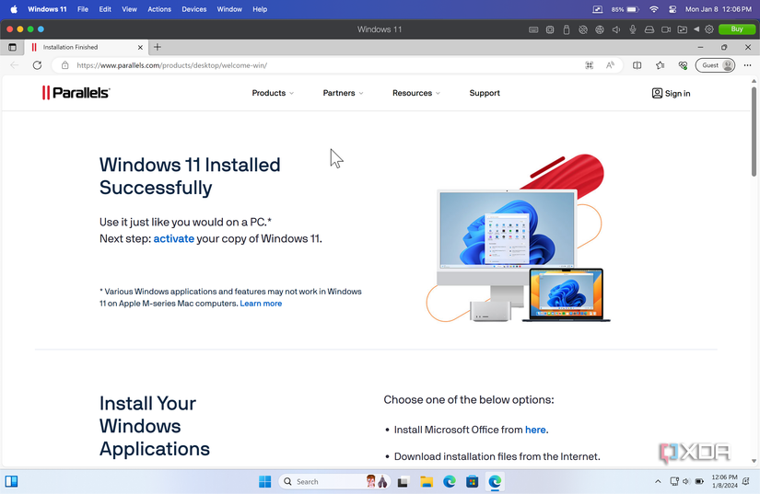The image size is (760, 494).
Task: Open Edge Settings and more ellipsis
Action: pyautogui.click(x=747, y=65)
